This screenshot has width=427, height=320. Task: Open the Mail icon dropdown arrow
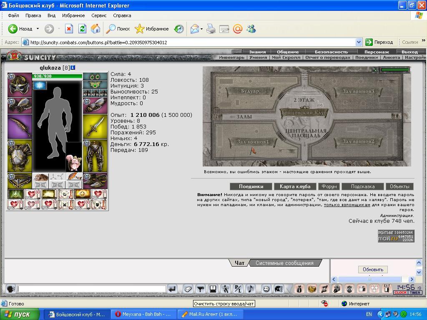201,29
